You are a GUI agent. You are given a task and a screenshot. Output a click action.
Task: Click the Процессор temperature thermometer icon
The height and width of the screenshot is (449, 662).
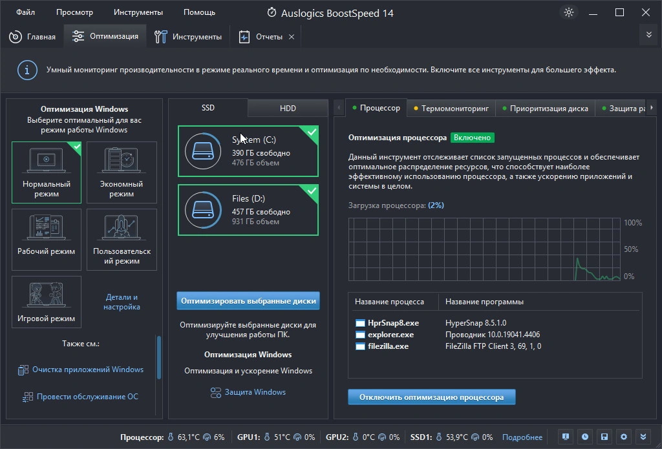[171, 437]
